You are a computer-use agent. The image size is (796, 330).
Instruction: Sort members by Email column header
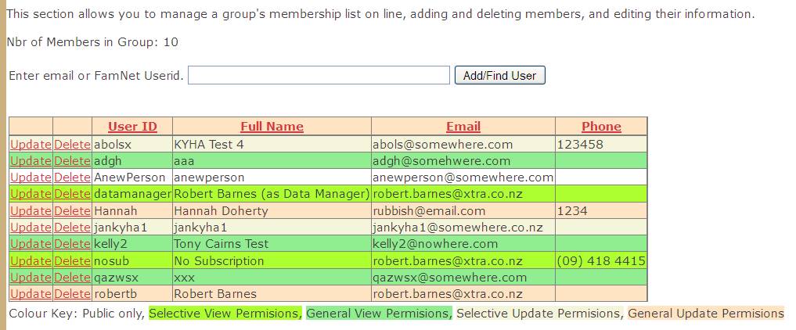[463, 127]
